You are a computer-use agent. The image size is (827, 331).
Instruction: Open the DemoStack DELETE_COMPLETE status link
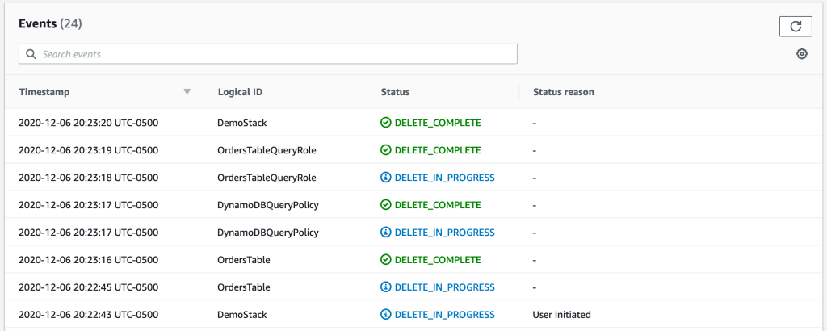(437, 123)
